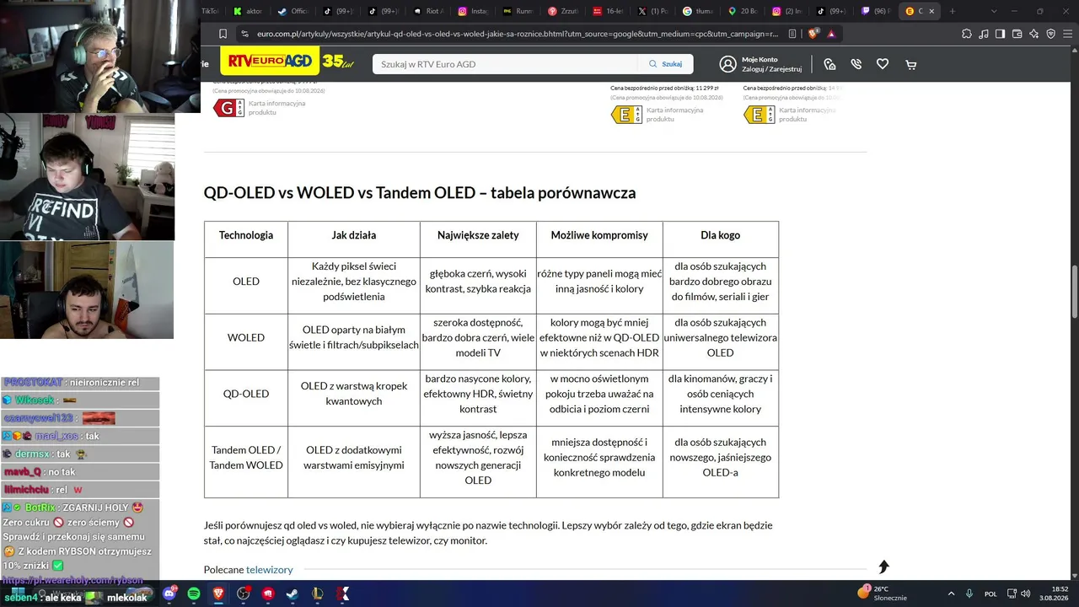Close the active euro.com.pl tab

pyautogui.click(x=932, y=11)
